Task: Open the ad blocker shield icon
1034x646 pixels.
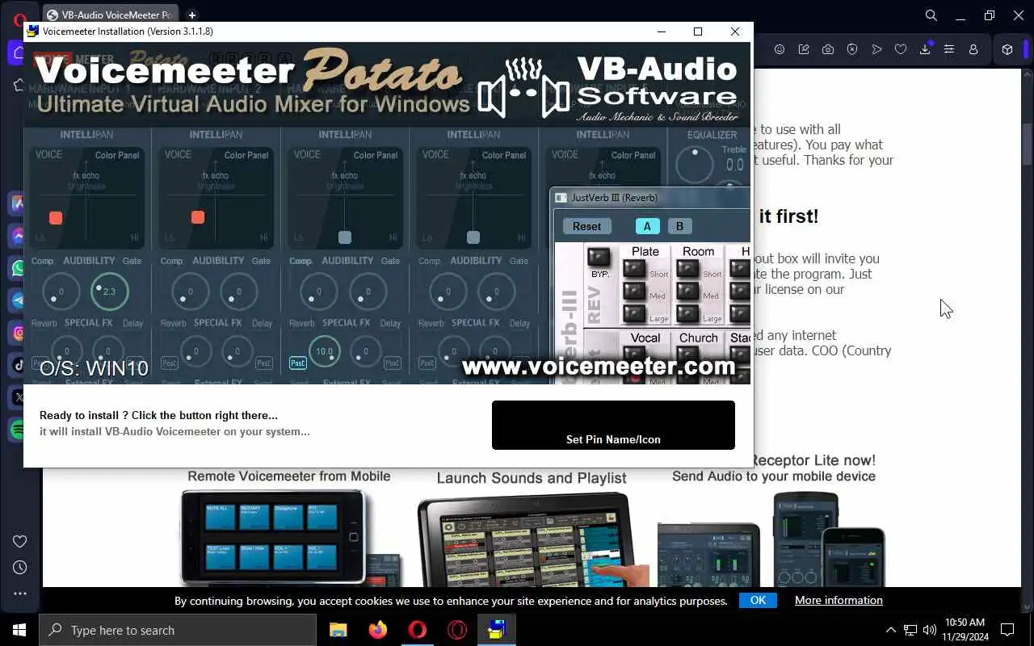Action: 852,49
